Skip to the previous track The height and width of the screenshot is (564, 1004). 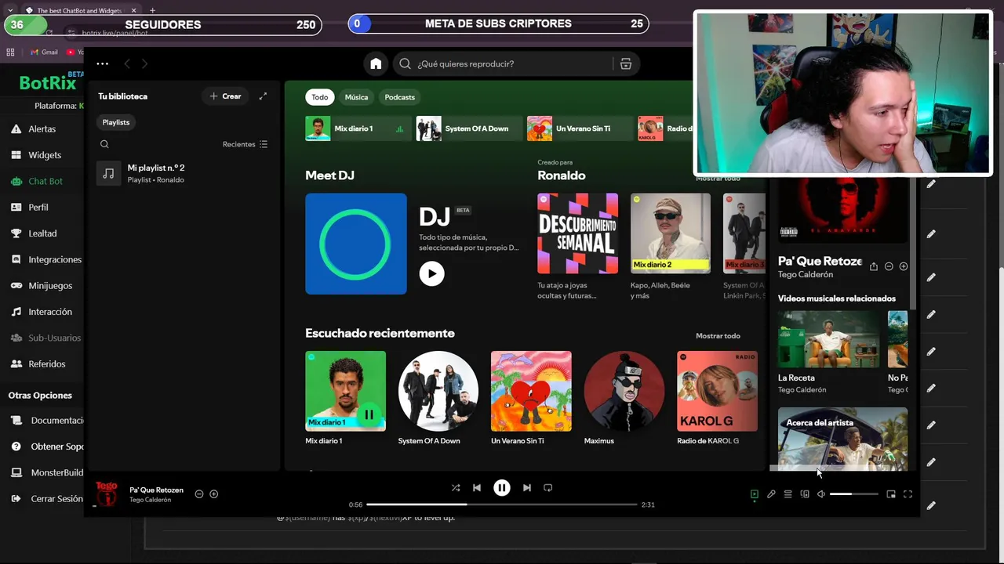click(477, 488)
